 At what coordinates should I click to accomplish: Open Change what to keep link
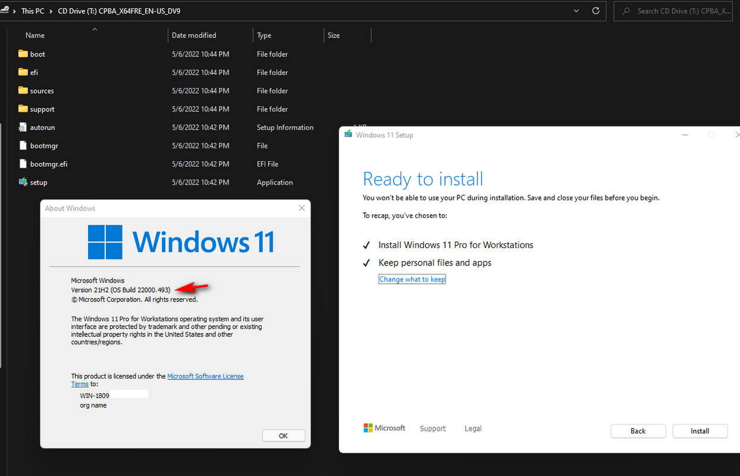pyautogui.click(x=412, y=279)
